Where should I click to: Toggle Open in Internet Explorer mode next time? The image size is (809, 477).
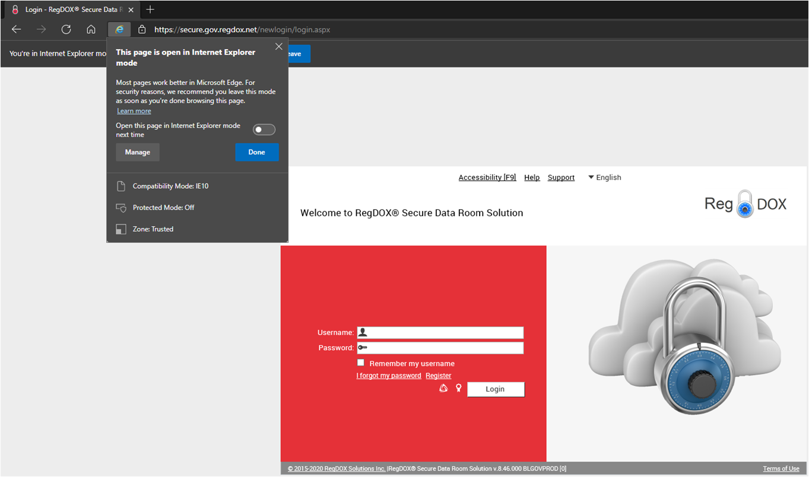point(264,129)
